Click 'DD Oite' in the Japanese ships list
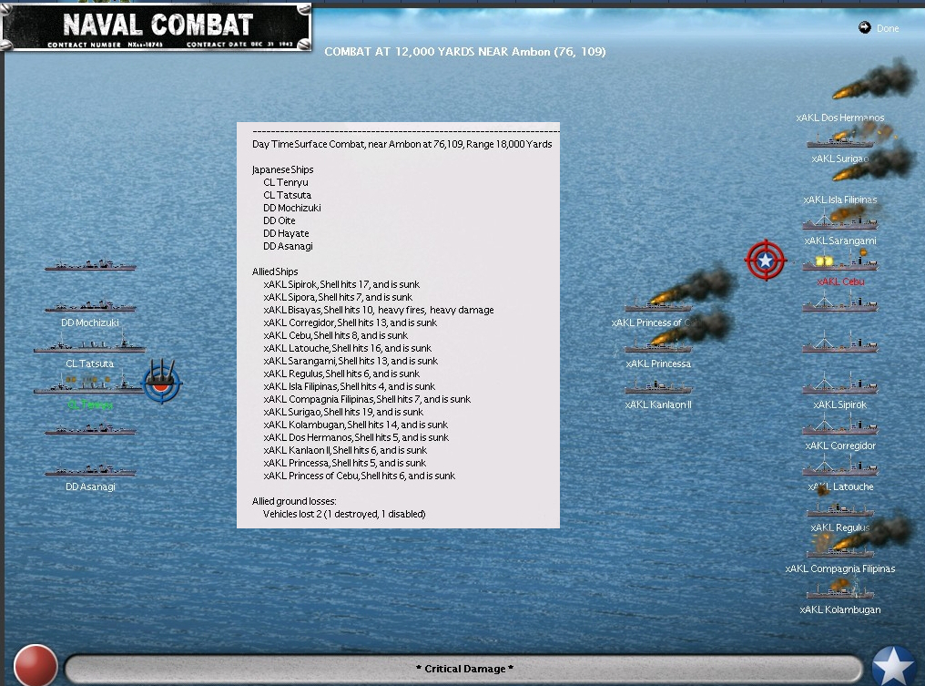This screenshot has width=925, height=686. tap(279, 220)
